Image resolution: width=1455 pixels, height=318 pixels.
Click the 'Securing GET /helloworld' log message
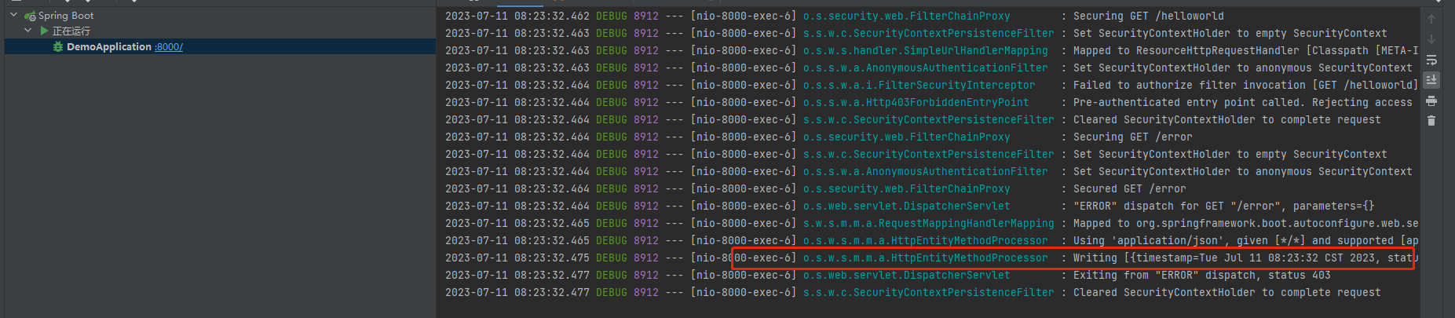click(1148, 16)
